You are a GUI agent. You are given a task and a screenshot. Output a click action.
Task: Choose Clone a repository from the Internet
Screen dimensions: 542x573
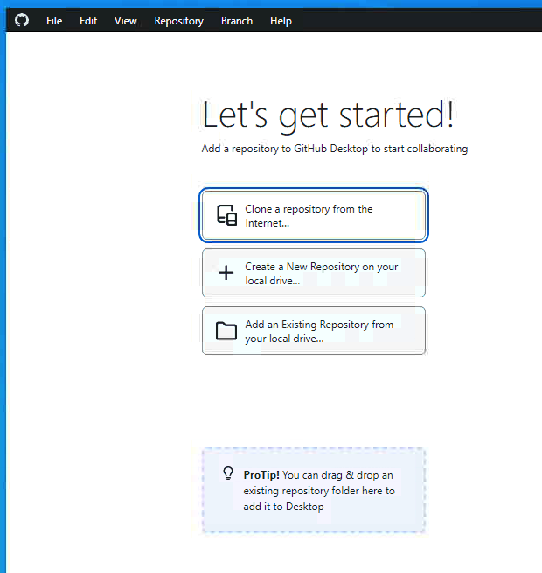(x=314, y=215)
